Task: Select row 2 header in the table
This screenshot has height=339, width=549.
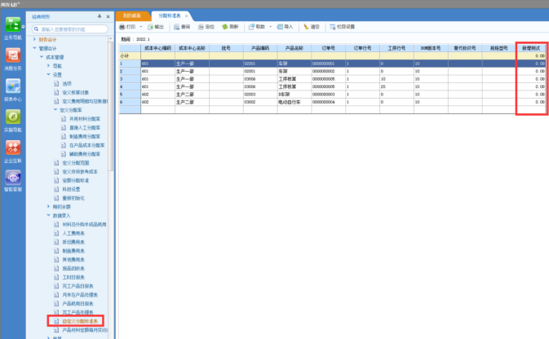Action: point(130,72)
